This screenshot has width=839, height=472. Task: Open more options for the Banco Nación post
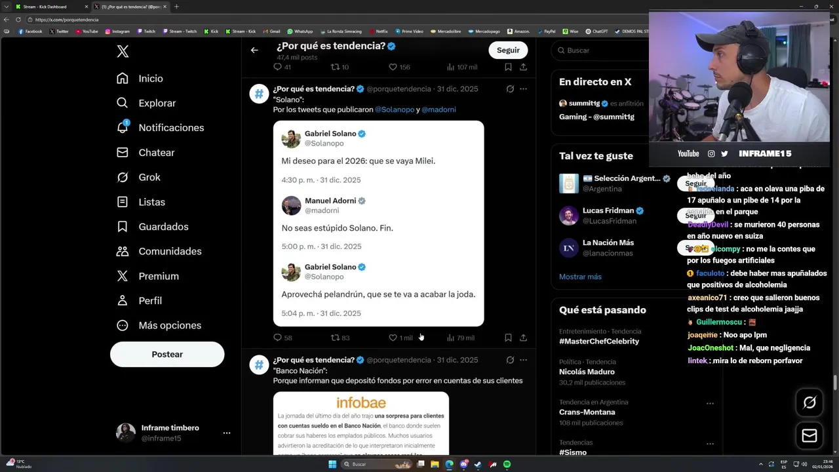(523, 360)
